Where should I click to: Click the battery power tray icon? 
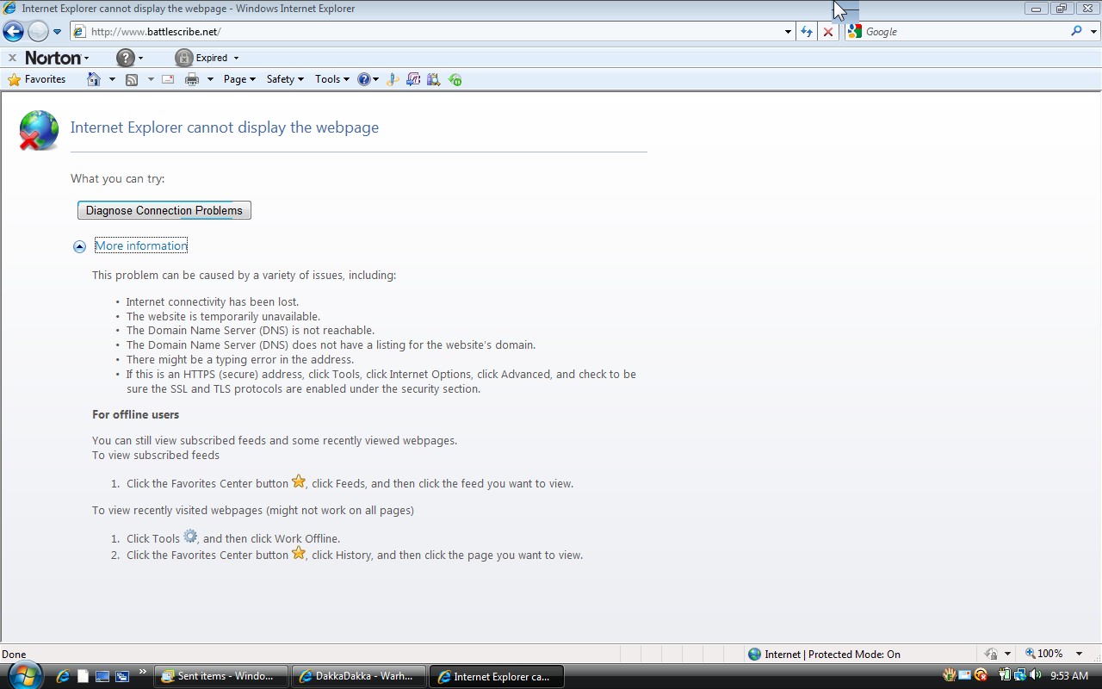(1004, 675)
